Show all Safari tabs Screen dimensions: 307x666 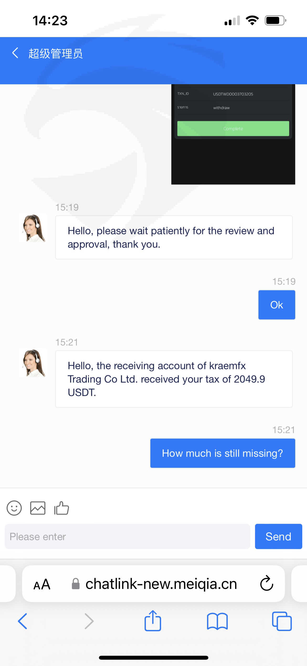(282, 621)
